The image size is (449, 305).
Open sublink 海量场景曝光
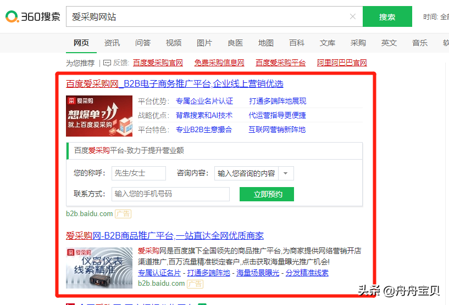(258, 273)
